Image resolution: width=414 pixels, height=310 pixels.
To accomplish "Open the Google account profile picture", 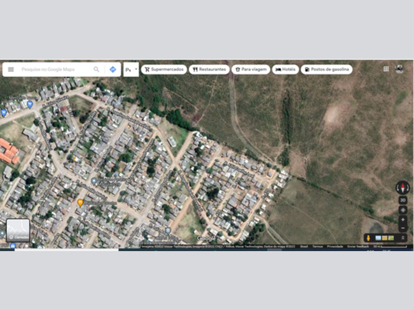I will point(399,69).
